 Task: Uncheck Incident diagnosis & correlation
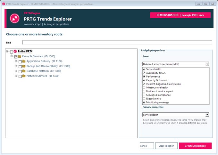(x=144, y=84)
